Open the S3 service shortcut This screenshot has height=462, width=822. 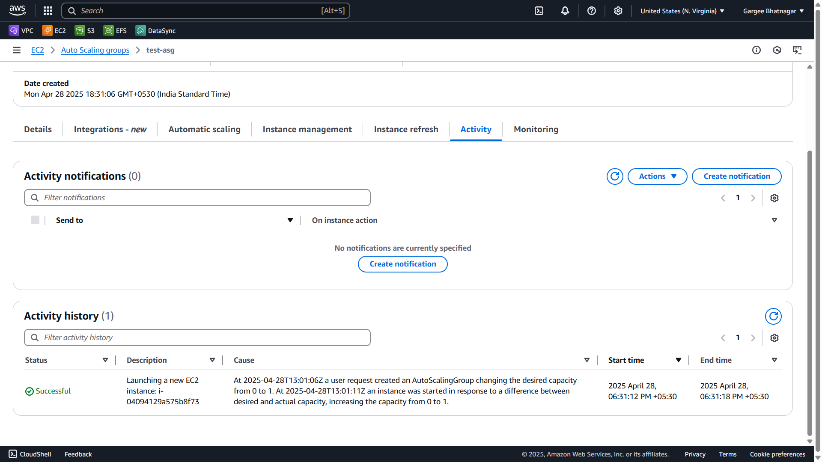[85, 30]
